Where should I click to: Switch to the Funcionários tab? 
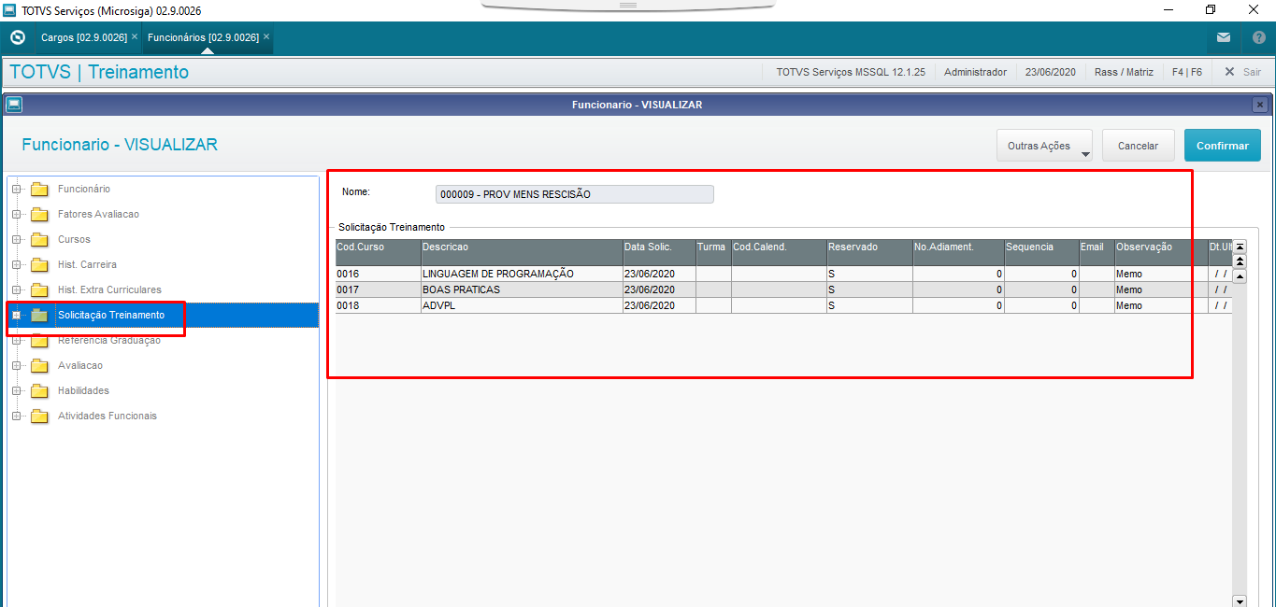pyautogui.click(x=203, y=37)
